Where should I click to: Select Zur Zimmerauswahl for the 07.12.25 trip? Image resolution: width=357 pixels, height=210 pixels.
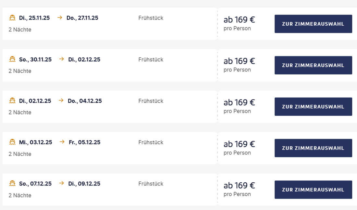313,190
